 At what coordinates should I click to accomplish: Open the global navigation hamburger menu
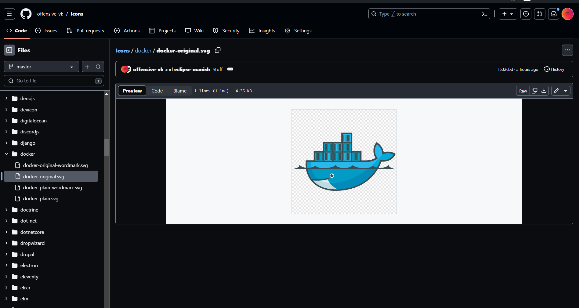click(x=9, y=14)
